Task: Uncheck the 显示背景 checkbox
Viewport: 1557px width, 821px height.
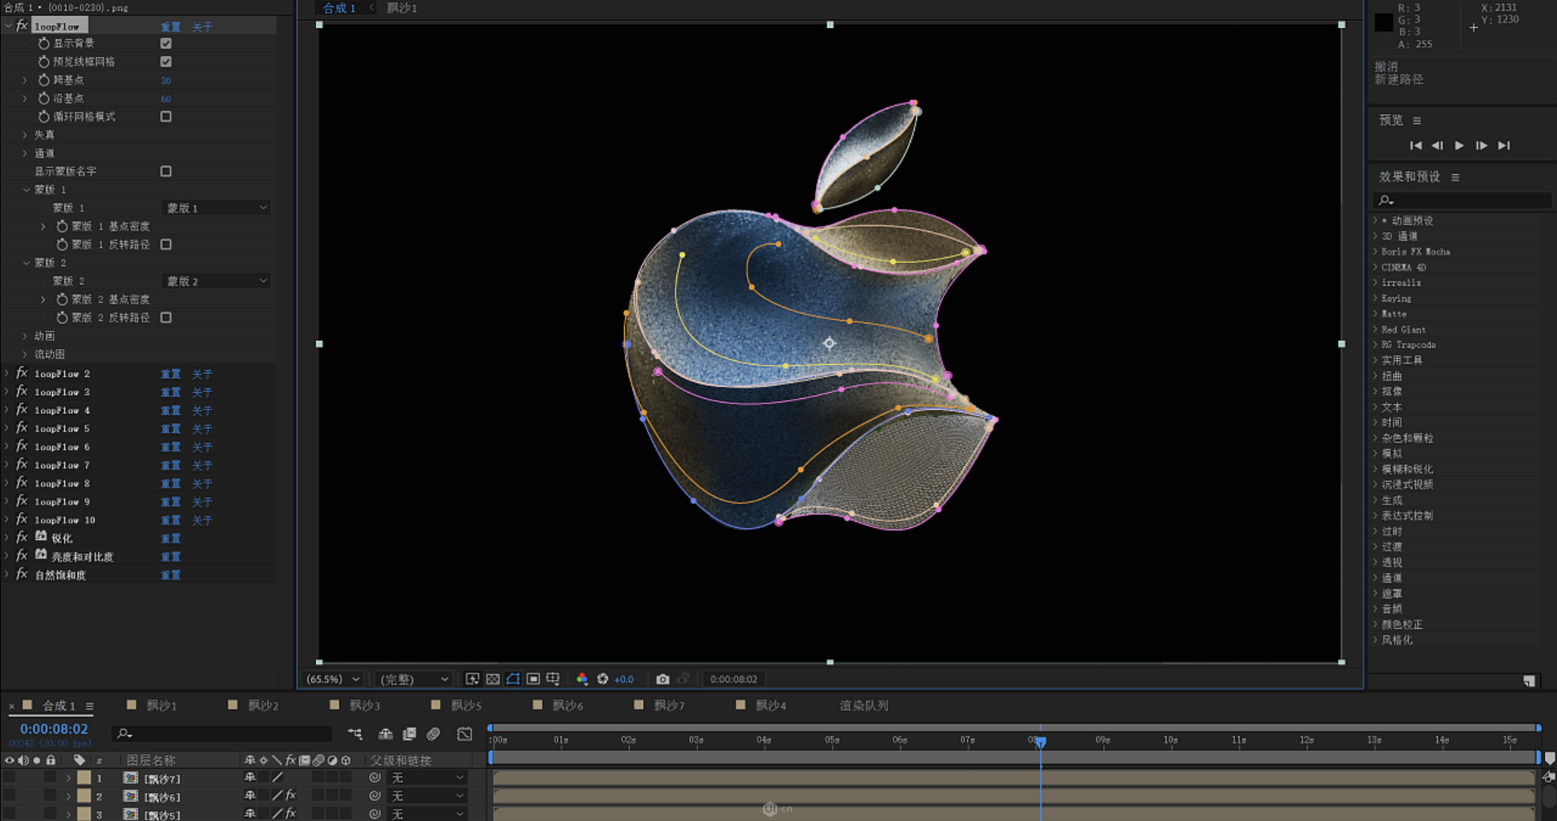Action: point(166,44)
